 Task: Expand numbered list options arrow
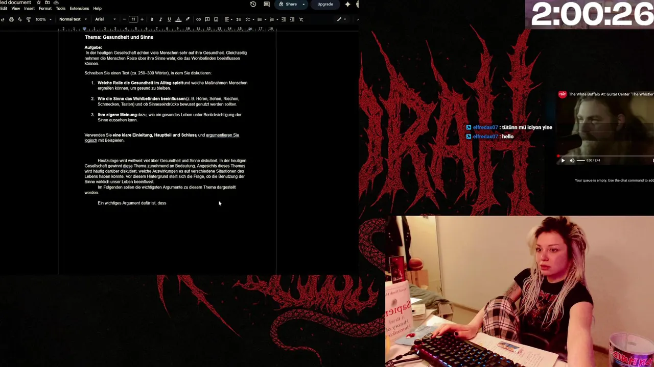[x=277, y=19]
